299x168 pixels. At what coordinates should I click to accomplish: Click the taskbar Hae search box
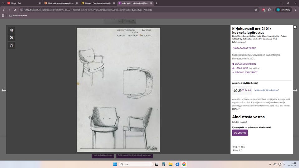click(x=136, y=164)
